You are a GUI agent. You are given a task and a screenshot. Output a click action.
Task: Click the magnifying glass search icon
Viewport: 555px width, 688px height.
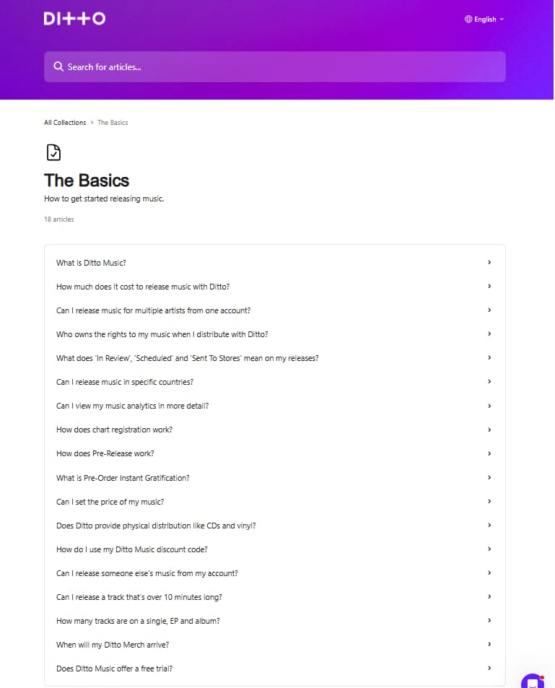pyautogui.click(x=58, y=66)
